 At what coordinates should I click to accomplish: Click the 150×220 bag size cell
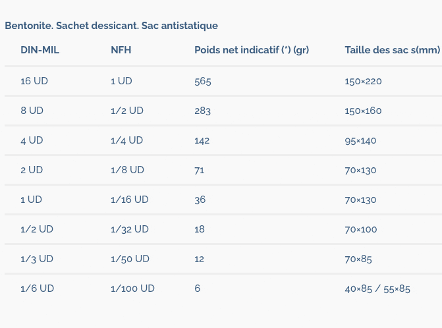(x=363, y=81)
